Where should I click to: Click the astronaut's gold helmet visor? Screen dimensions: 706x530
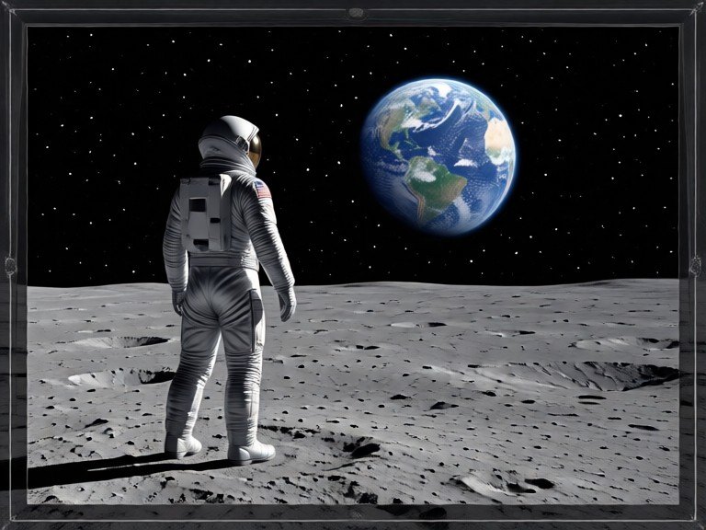coord(255,150)
